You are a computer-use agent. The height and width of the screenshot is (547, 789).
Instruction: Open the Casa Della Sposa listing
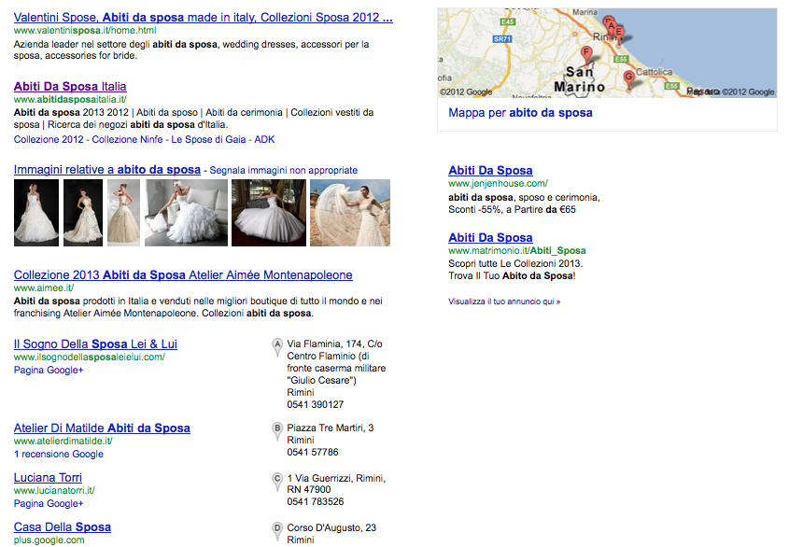tap(63, 526)
